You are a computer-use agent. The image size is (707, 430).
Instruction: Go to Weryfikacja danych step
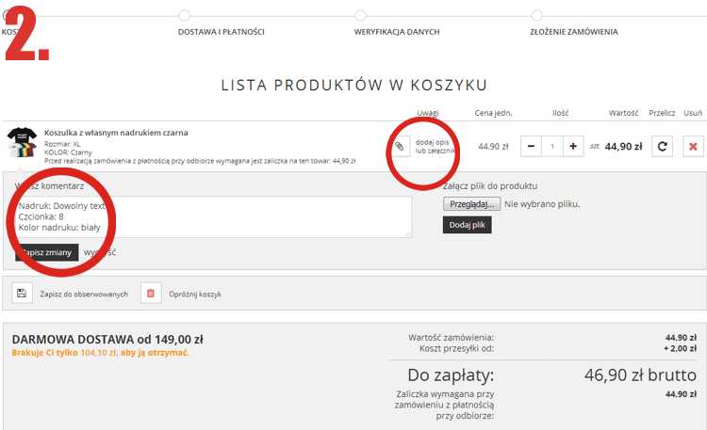point(396,31)
